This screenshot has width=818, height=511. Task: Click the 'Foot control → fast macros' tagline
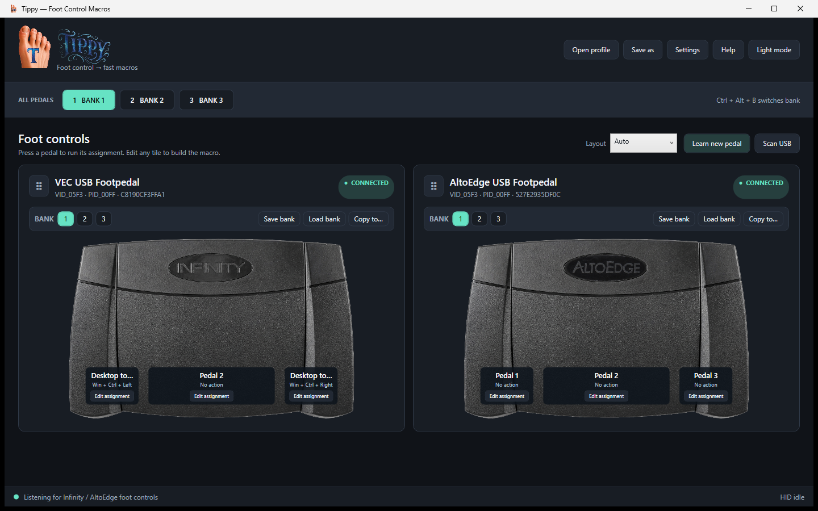click(97, 68)
